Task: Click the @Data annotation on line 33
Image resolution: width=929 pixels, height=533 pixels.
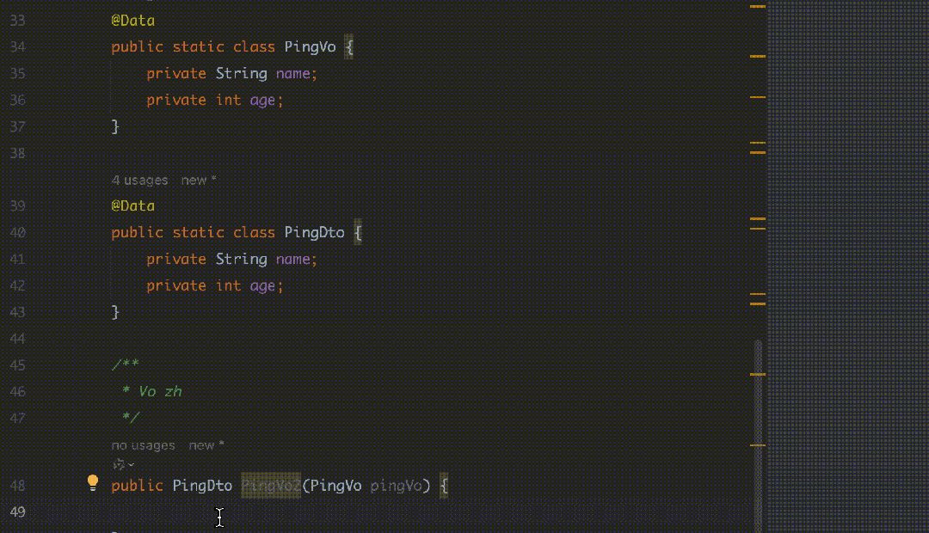Action: 132,20
